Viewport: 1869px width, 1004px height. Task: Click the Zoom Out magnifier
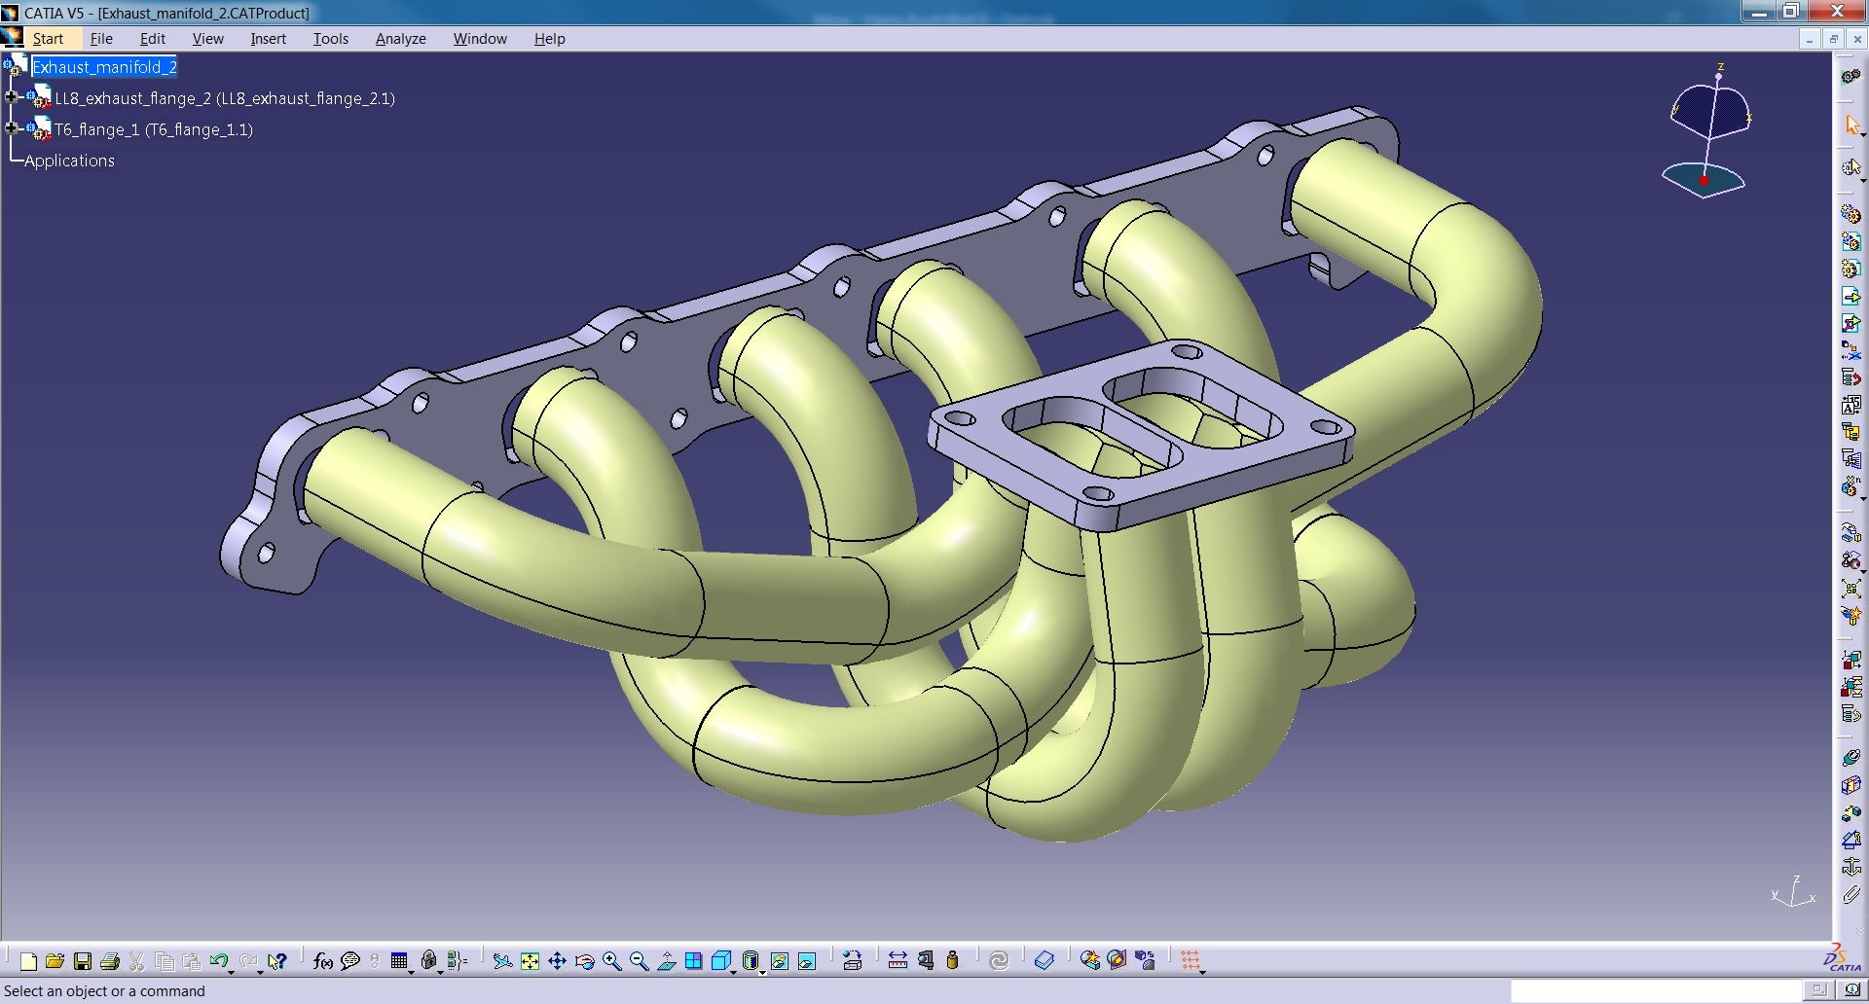tap(640, 961)
